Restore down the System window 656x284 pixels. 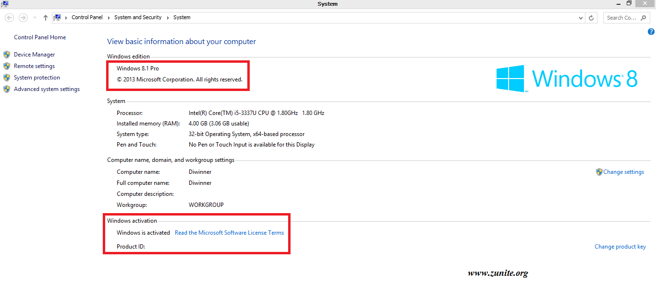(629, 3)
